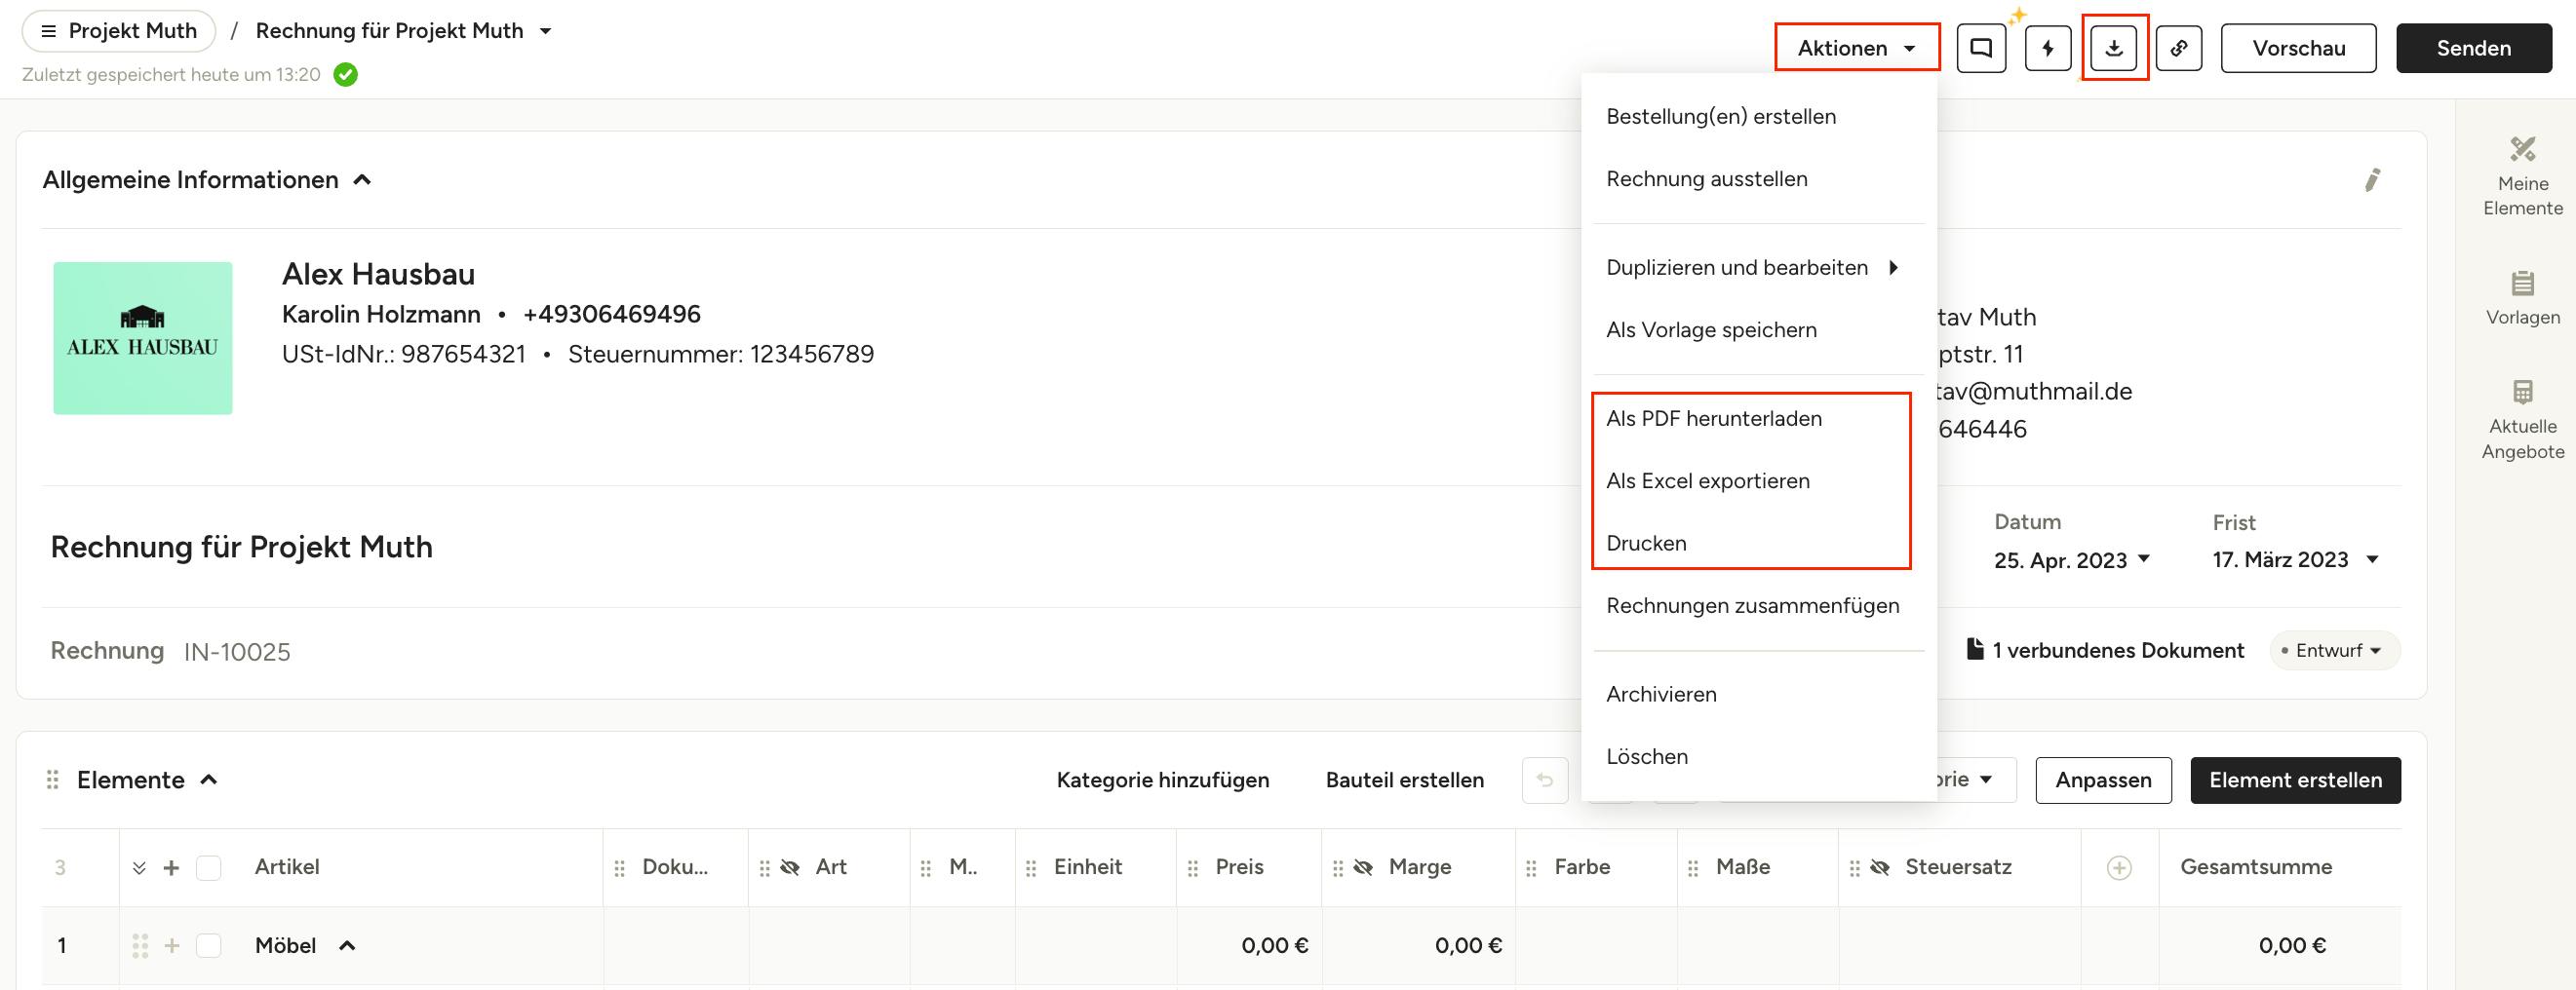
Task: Open Vorlagen sidebar panel
Action: point(2522,298)
